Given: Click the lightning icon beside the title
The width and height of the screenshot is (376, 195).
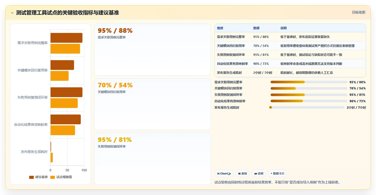Looking at the screenshot, I should pos(12,13).
